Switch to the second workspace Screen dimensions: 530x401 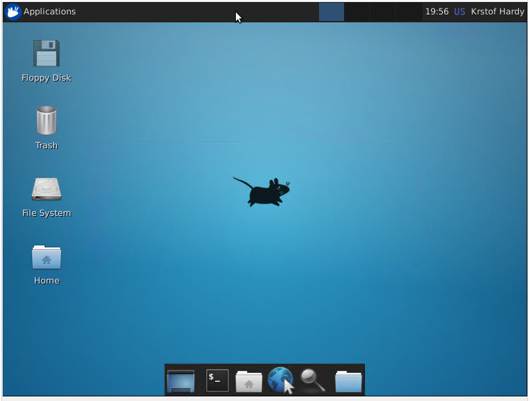click(x=357, y=12)
